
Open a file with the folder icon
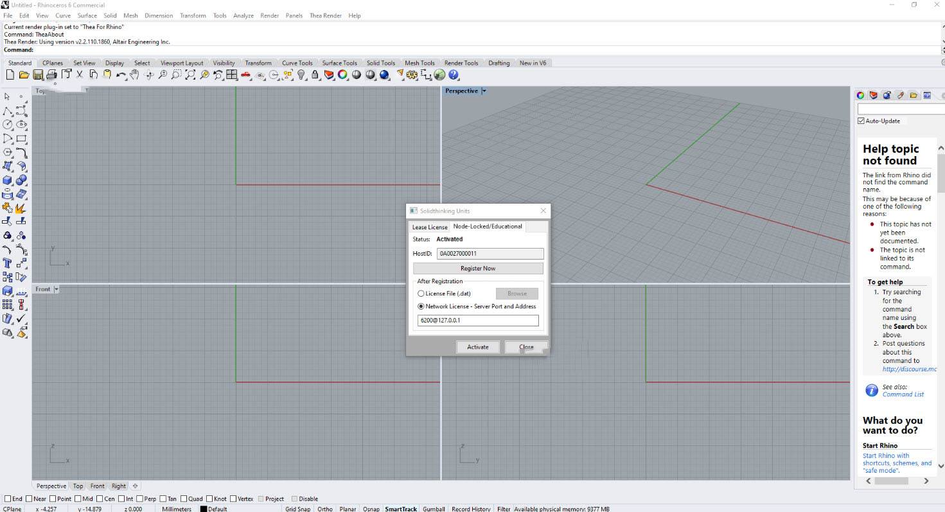tap(24, 75)
